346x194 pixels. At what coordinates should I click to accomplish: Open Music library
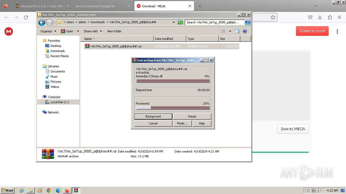click(x=54, y=77)
